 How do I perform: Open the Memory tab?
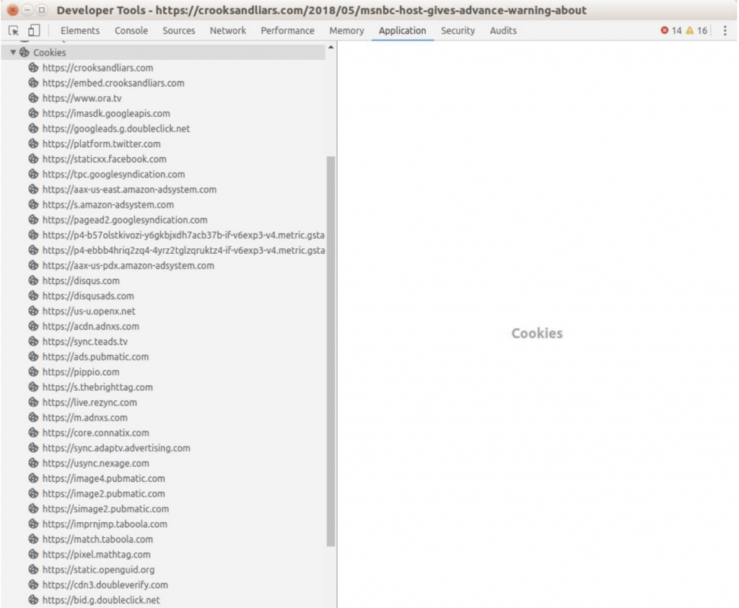pyautogui.click(x=346, y=30)
